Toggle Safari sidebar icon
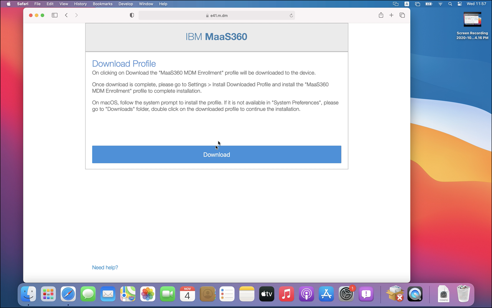This screenshot has width=492, height=308. click(54, 15)
